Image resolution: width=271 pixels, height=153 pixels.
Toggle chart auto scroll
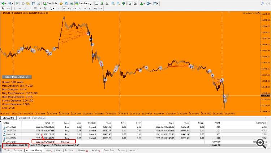click(x=130, y=4)
